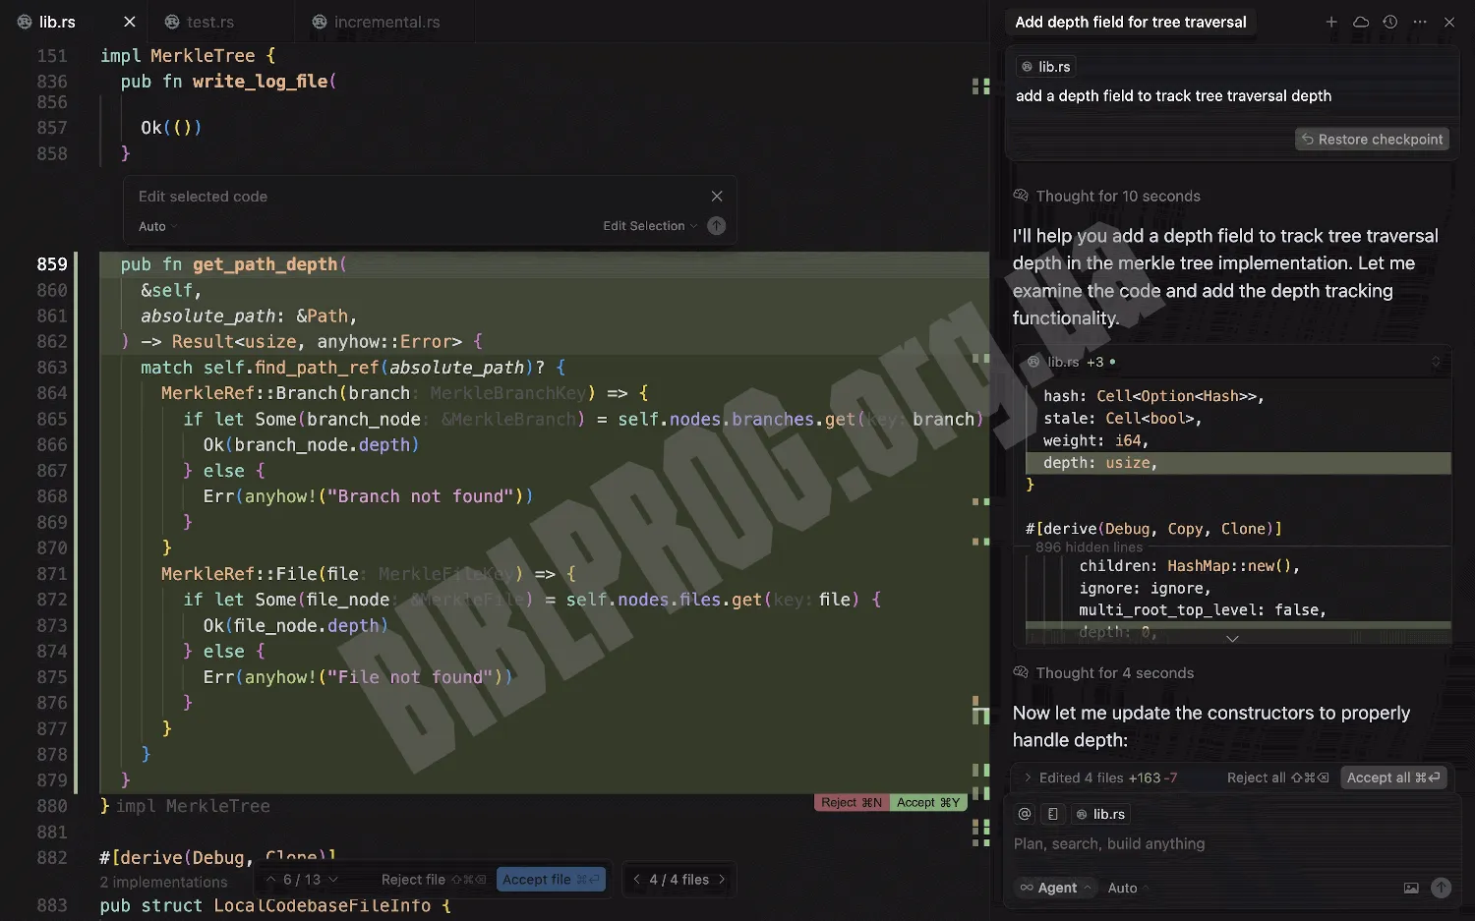
Task: Click Accept all in the chat panel
Action: (x=1393, y=777)
